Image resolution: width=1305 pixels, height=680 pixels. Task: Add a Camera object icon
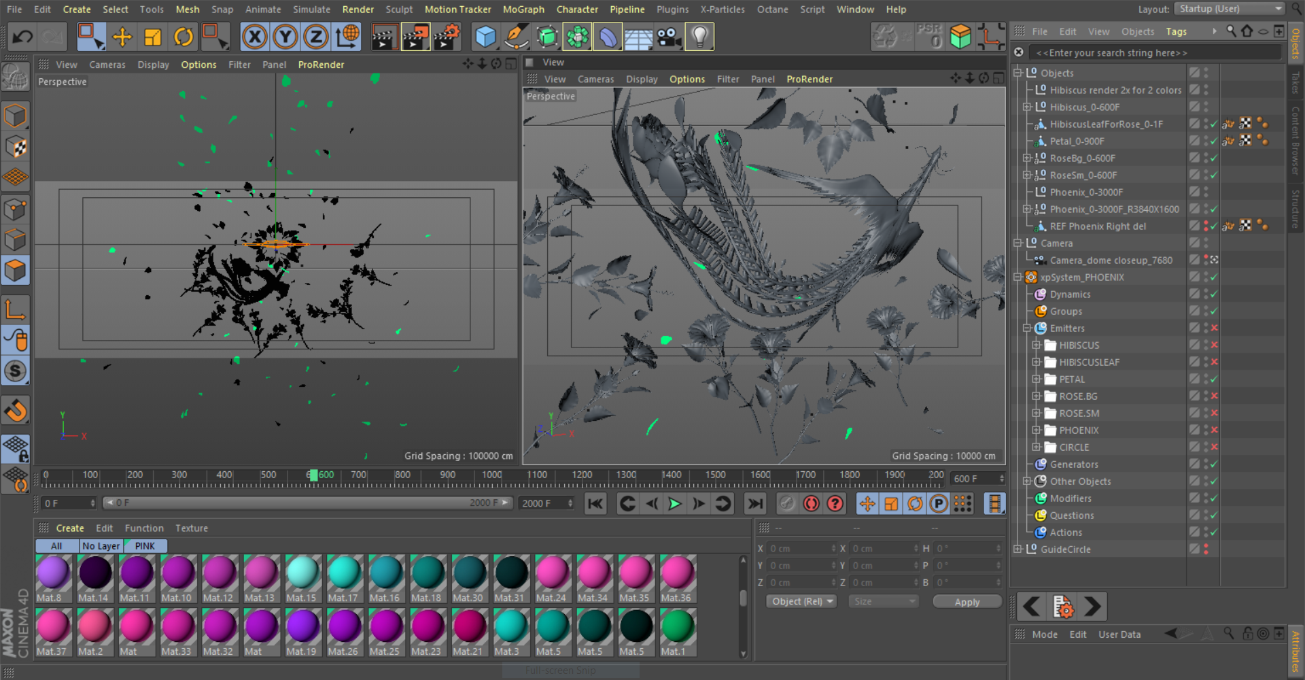pyautogui.click(x=669, y=37)
